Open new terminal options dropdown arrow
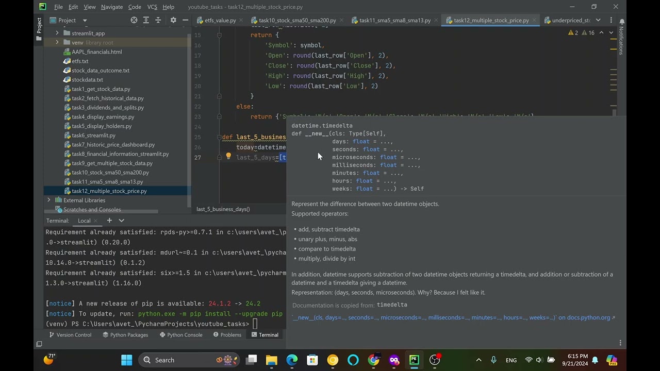Image resolution: width=660 pixels, height=371 pixels. coord(122,221)
